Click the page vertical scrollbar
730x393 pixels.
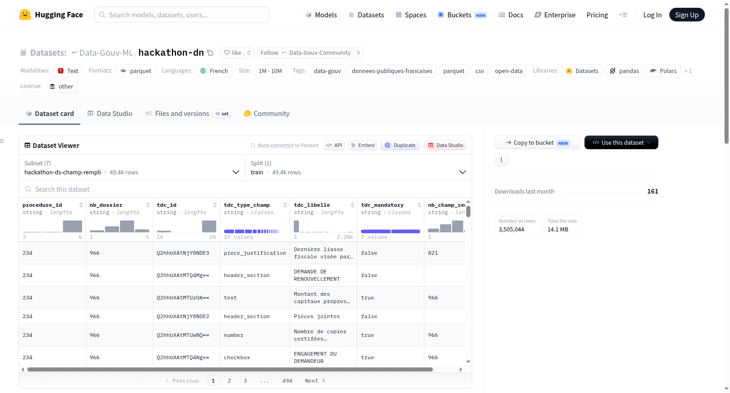click(726, 75)
